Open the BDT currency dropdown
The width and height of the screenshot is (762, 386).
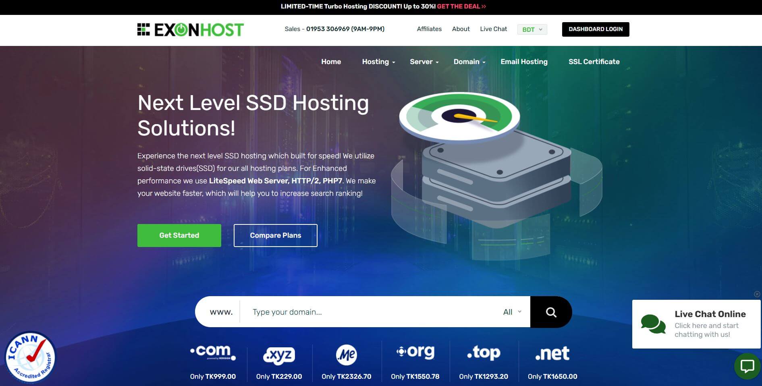(532, 29)
